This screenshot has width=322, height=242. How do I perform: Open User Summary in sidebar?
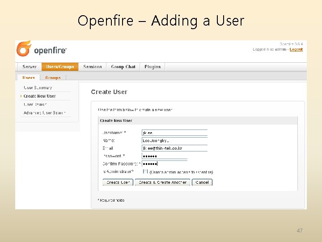point(38,88)
